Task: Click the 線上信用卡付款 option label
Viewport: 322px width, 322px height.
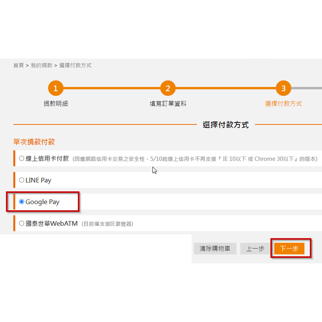Action: point(47,158)
